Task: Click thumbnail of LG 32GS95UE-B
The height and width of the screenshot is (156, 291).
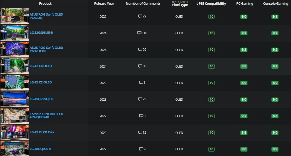Action: click(x=15, y=33)
